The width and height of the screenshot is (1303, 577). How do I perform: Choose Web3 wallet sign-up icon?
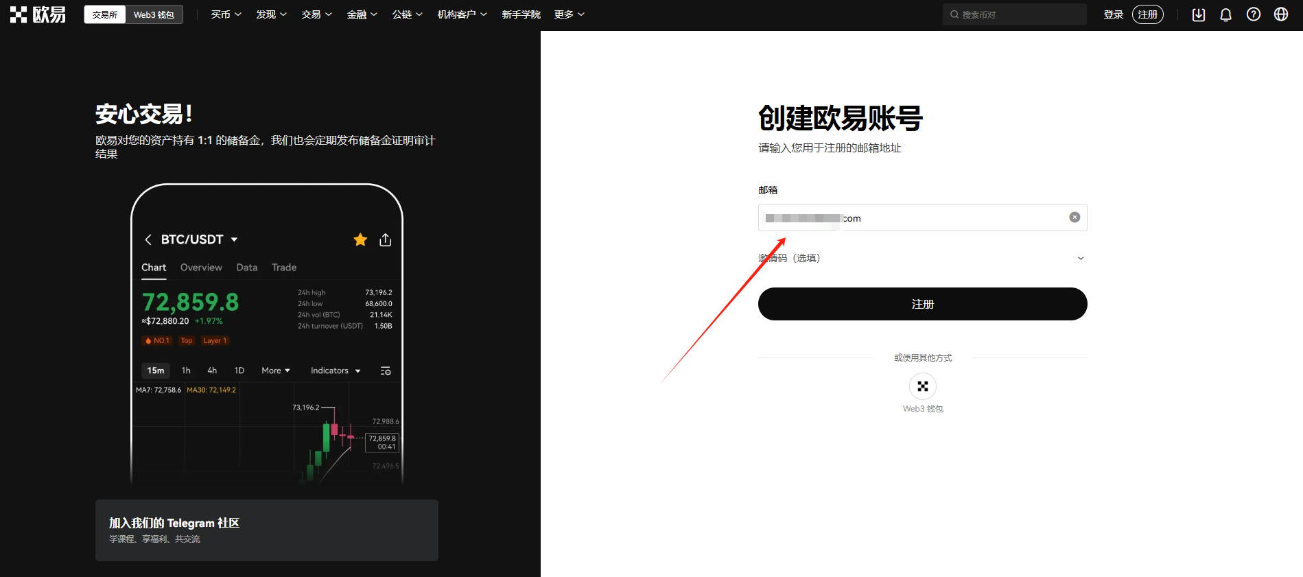point(922,387)
